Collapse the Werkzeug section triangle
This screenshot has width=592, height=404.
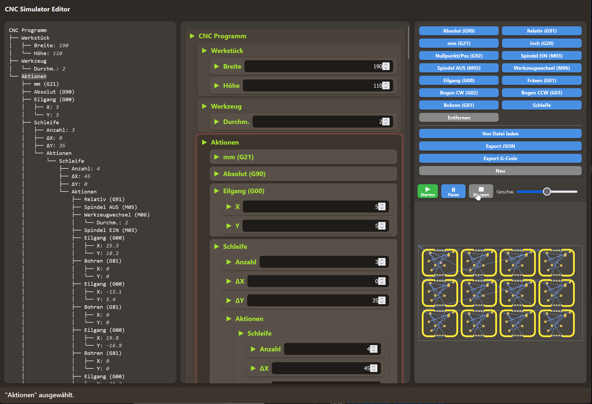[205, 106]
